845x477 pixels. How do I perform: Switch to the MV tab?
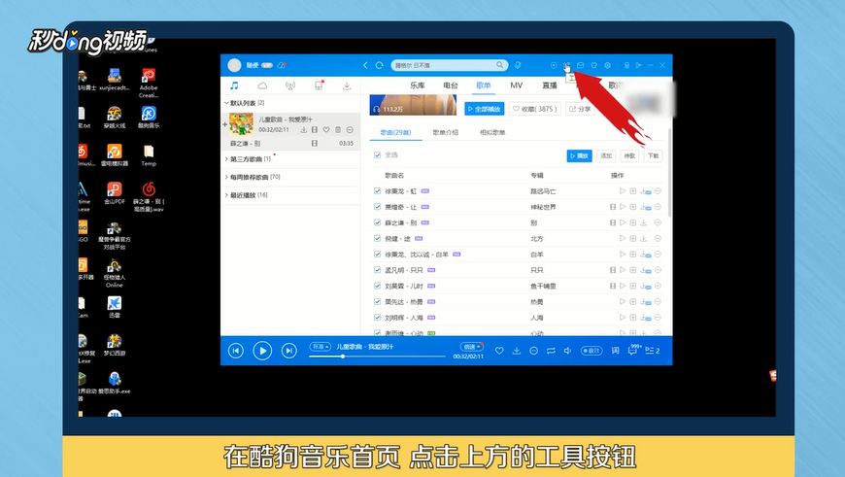tap(517, 85)
